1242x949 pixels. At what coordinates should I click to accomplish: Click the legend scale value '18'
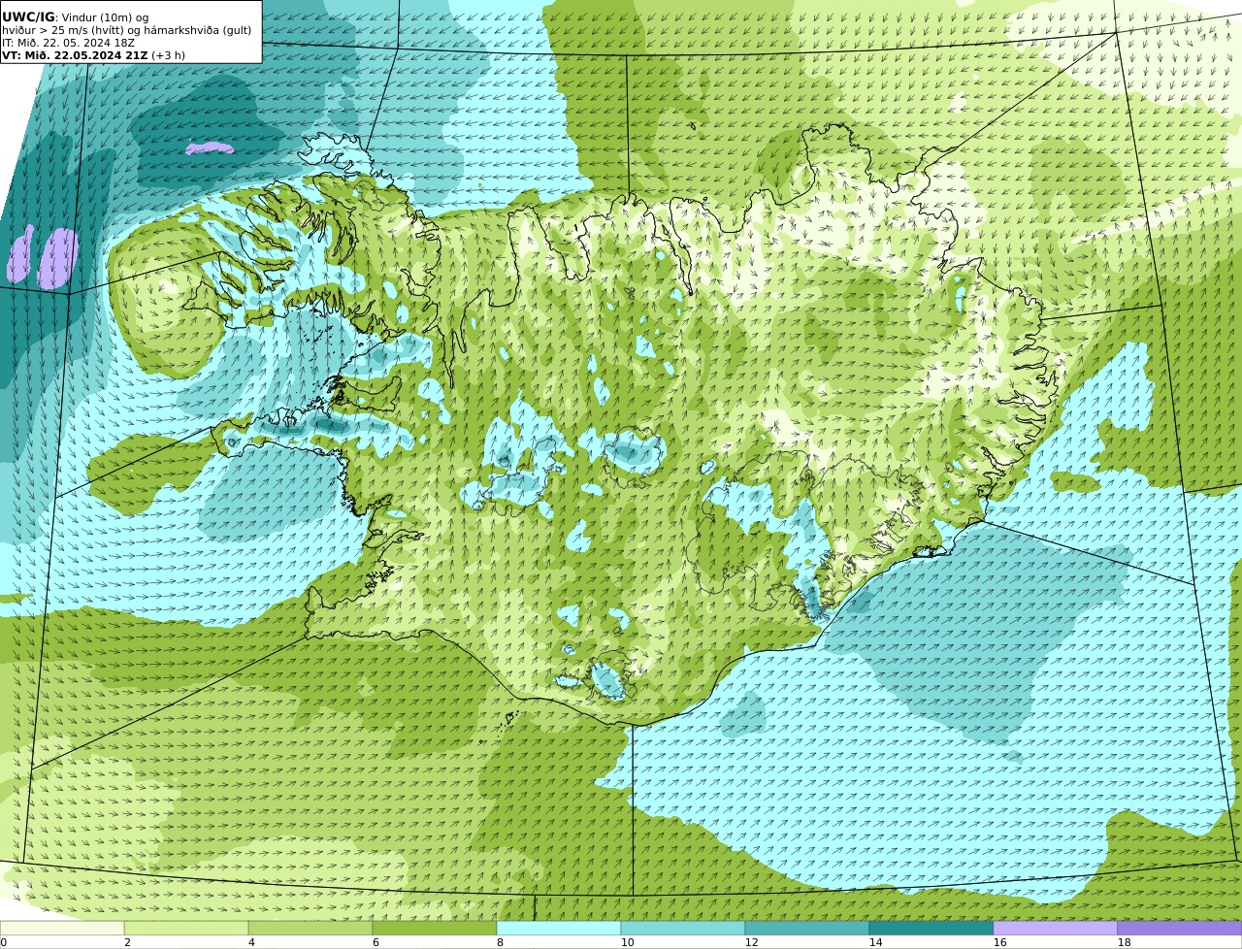coord(1124,942)
